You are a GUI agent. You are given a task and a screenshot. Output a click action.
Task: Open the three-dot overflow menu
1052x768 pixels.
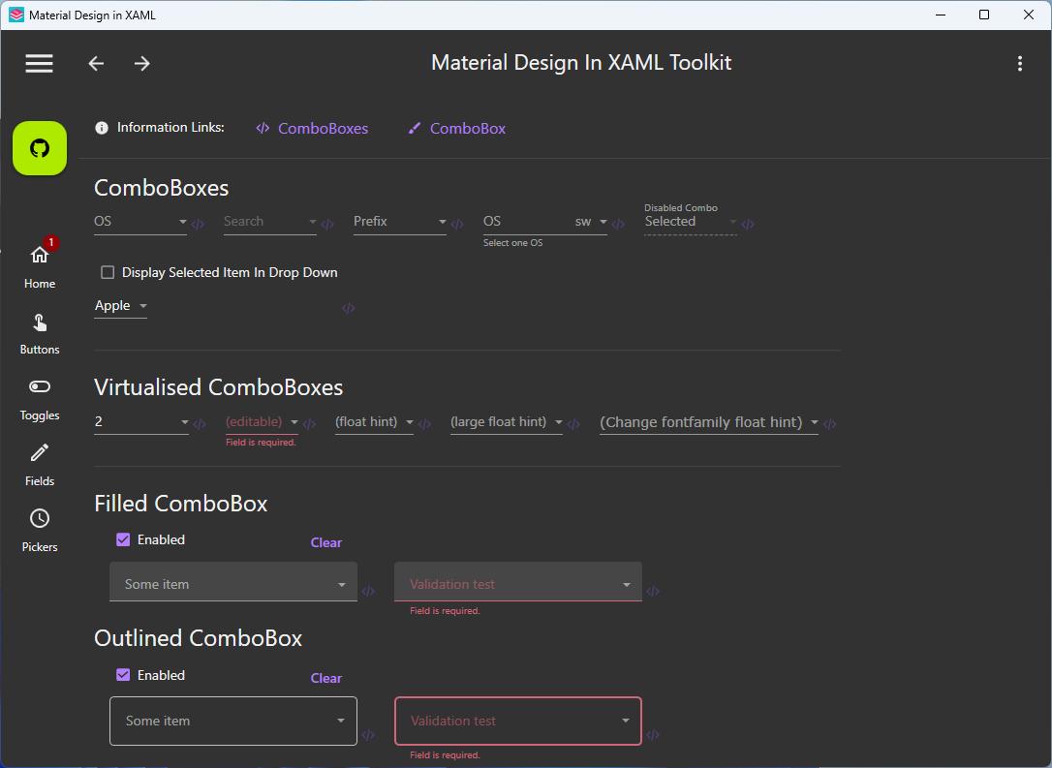coord(1020,63)
